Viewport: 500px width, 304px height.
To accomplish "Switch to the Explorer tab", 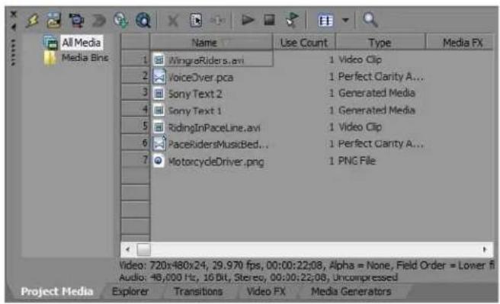I will (130, 291).
